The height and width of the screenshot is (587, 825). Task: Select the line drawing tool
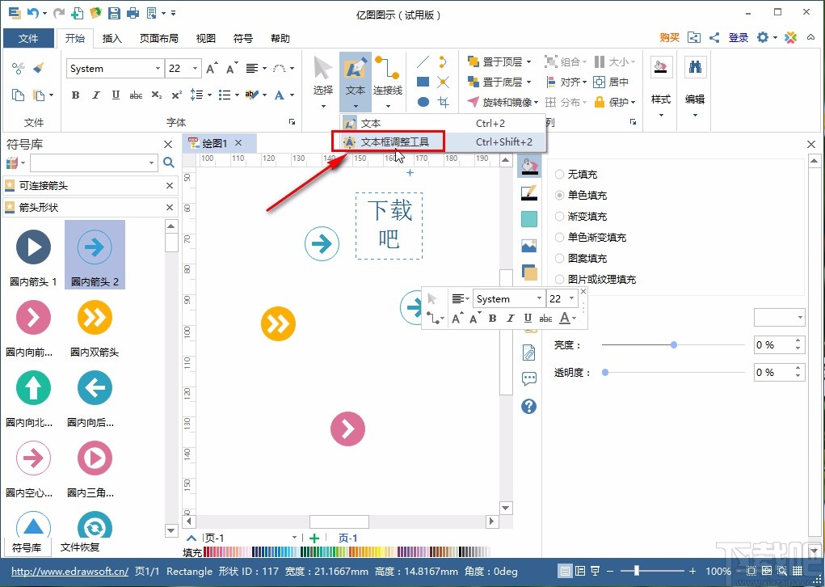423,62
